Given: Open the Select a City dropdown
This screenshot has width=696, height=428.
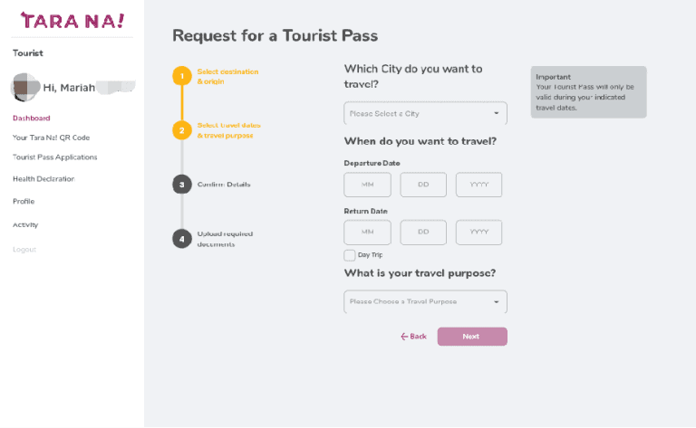Looking at the screenshot, I should [x=425, y=114].
